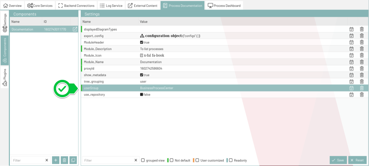
Task: Click calendar-check icon for Module_Icon
Action: click(x=351, y=55)
